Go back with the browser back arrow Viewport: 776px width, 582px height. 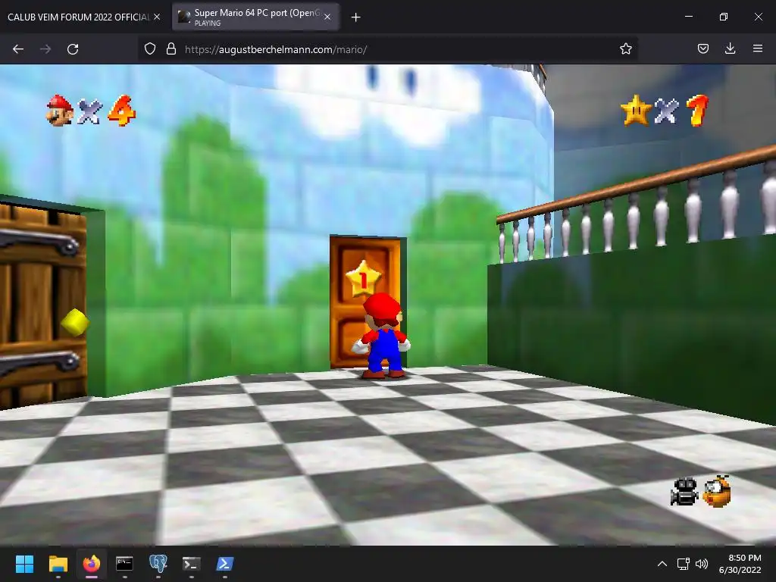coord(18,49)
